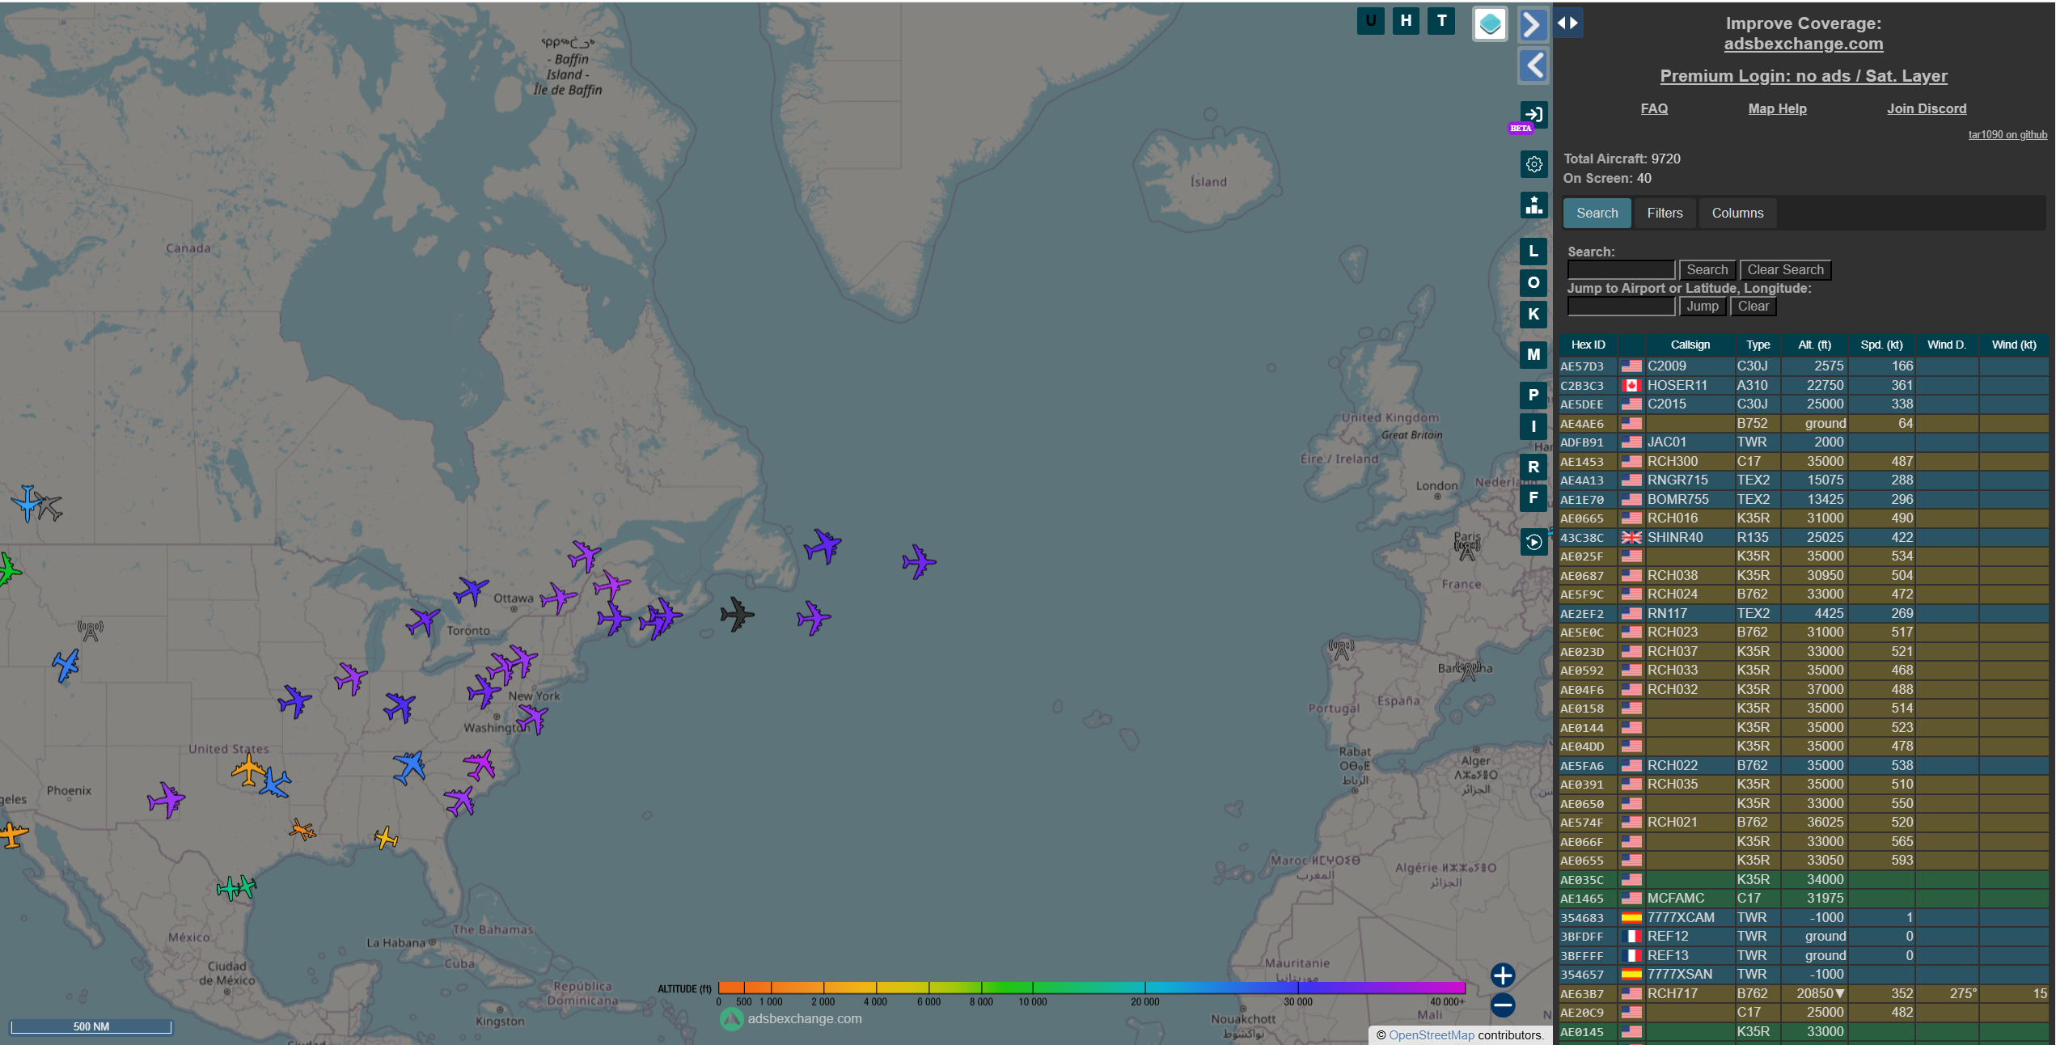Click the altitude color scale bar

click(x=1091, y=988)
